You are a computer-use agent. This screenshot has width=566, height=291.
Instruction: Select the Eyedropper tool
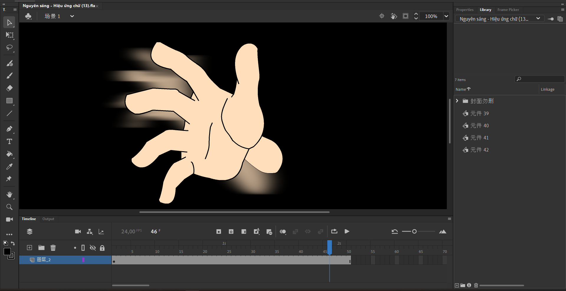click(x=9, y=167)
